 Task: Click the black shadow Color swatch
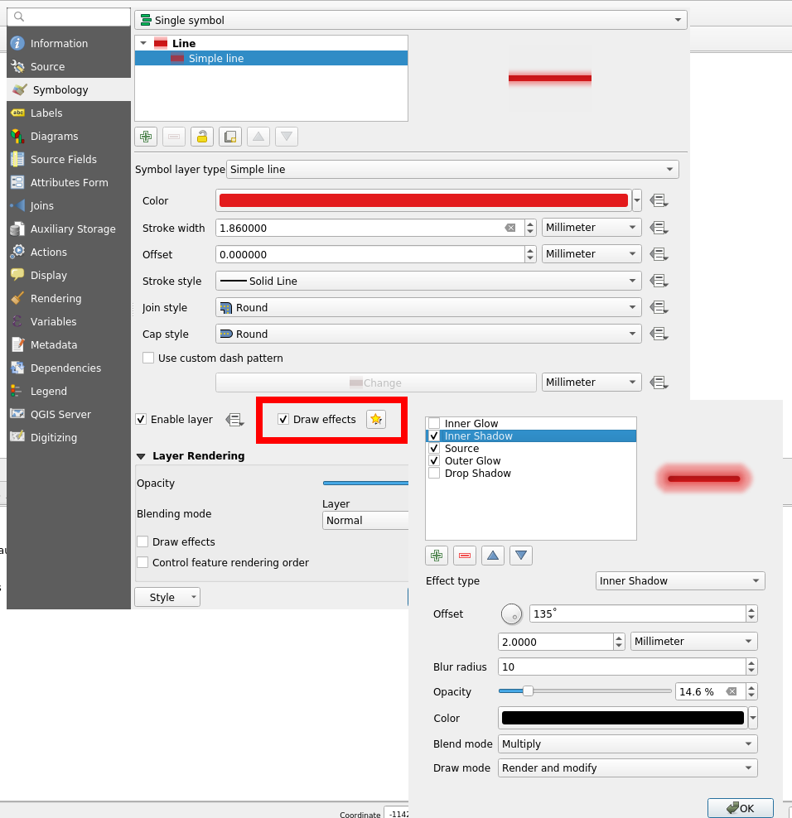[623, 718]
